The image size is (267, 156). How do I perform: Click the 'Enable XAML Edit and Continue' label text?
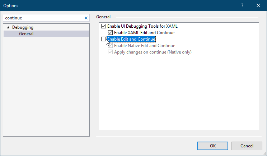click(144, 33)
